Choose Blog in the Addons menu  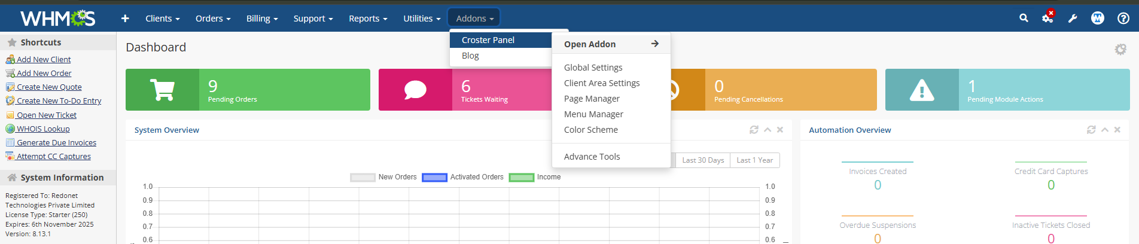click(x=470, y=56)
